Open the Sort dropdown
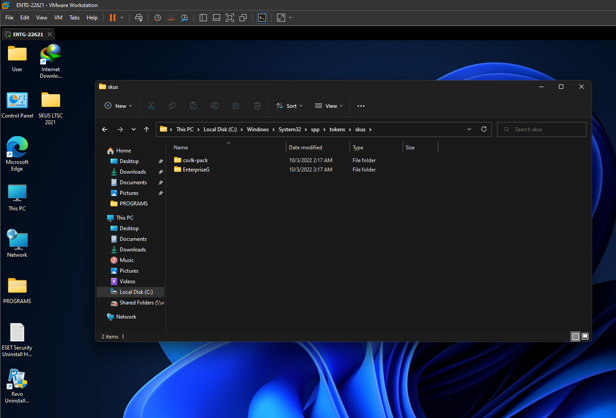The image size is (616, 418). pyautogui.click(x=289, y=106)
